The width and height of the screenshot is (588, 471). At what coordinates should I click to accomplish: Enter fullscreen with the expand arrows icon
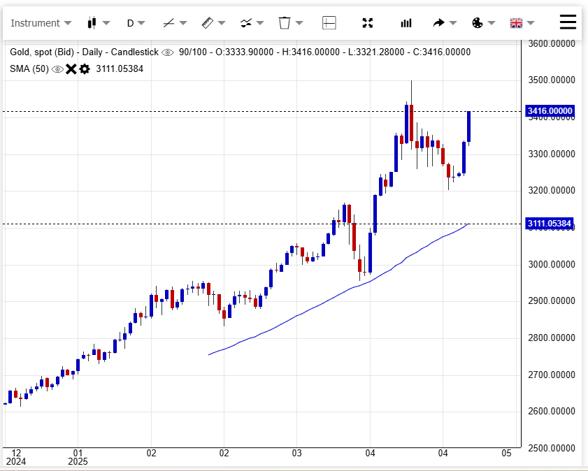368,23
